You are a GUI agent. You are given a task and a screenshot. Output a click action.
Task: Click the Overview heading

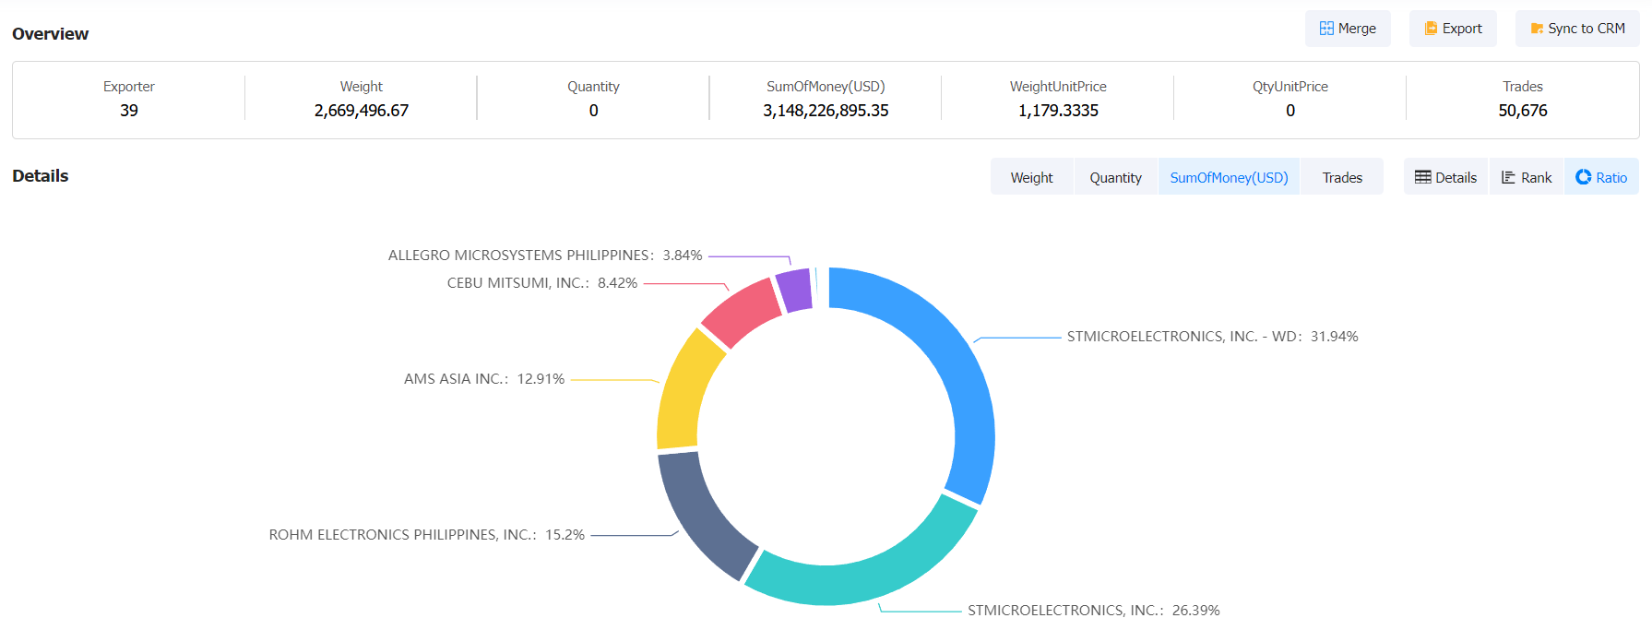click(51, 34)
